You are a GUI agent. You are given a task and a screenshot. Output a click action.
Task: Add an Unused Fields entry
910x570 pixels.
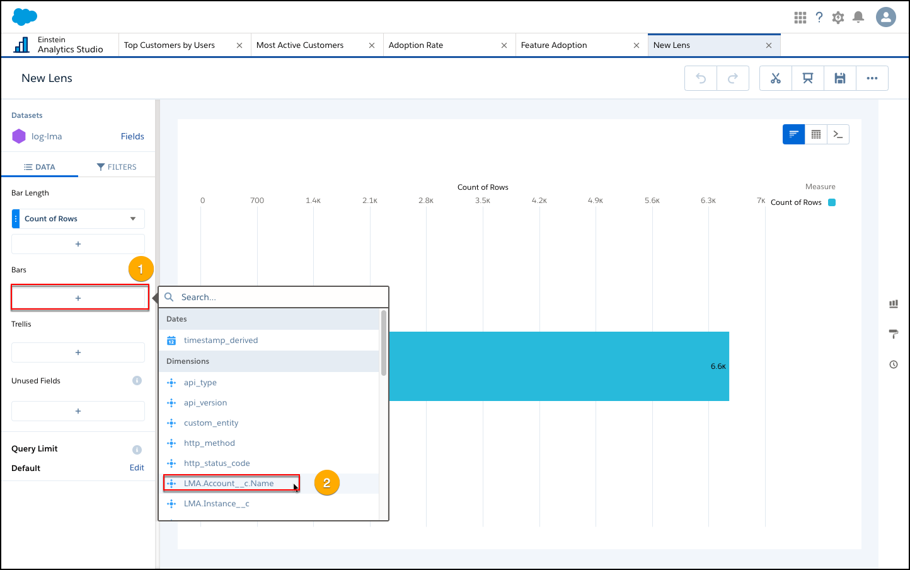tap(78, 411)
